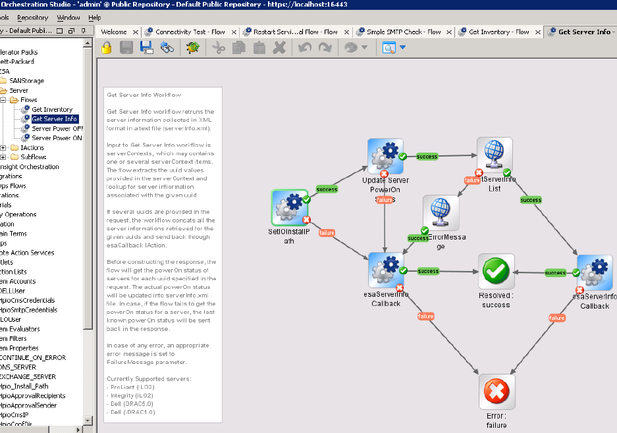Viewport: 617px width, 433px height.
Task: Open the Repository menu
Action: (32, 18)
